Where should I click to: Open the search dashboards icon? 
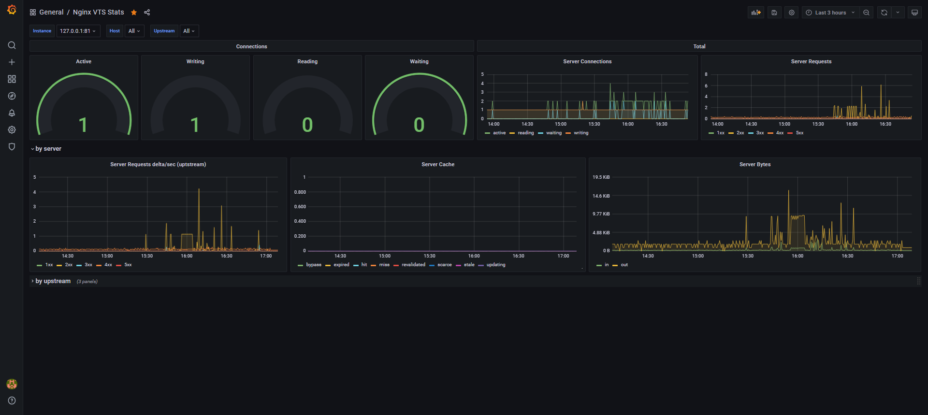(12, 45)
